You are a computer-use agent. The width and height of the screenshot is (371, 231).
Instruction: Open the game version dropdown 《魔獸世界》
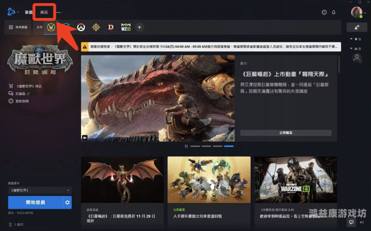click(40, 190)
